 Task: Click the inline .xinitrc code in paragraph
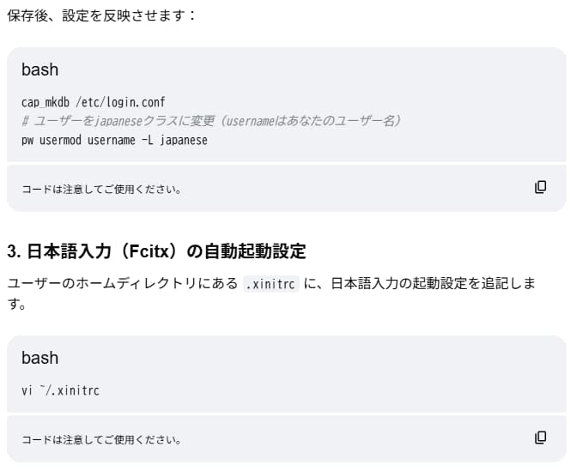pyautogui.click(x=270, y=284)
